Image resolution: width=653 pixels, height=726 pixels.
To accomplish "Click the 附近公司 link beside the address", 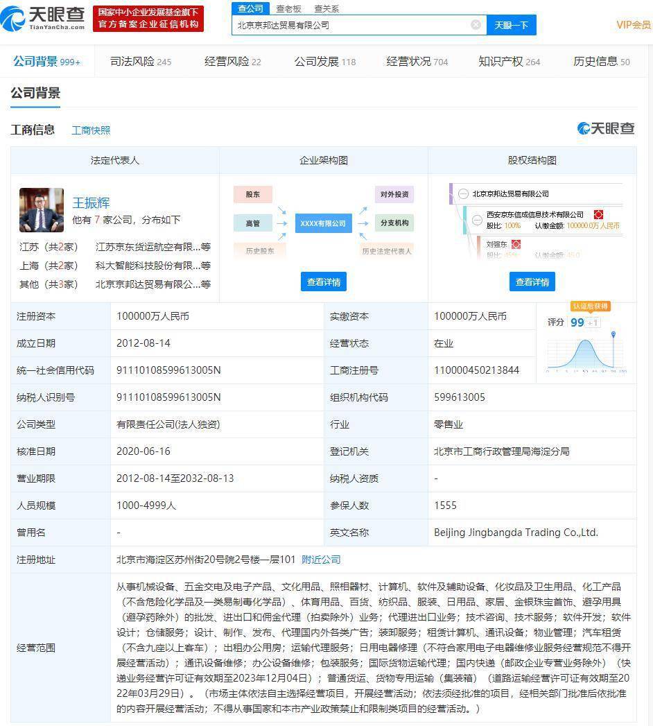I will pos(321,560).
